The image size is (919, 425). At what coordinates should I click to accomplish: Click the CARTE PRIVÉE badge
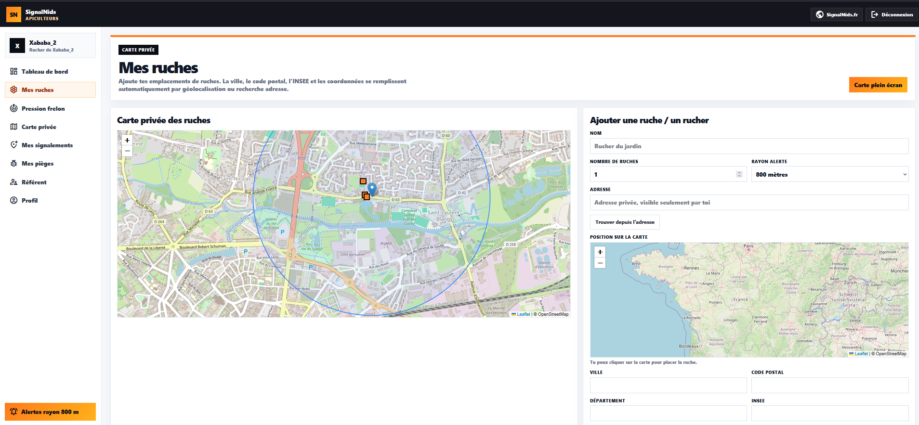138,50
